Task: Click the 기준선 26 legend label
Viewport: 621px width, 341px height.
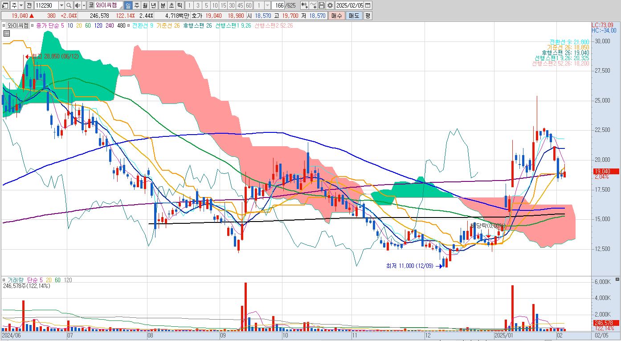Action: pos(168,25)
